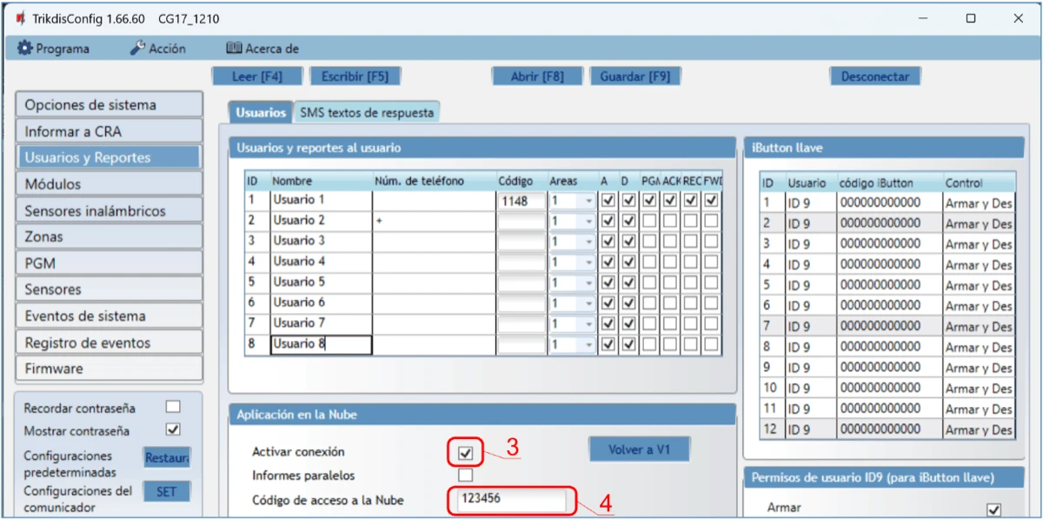1043x526 pixels.
Task: Click the Código field for Usuario 1
Action: pos(521,201)
